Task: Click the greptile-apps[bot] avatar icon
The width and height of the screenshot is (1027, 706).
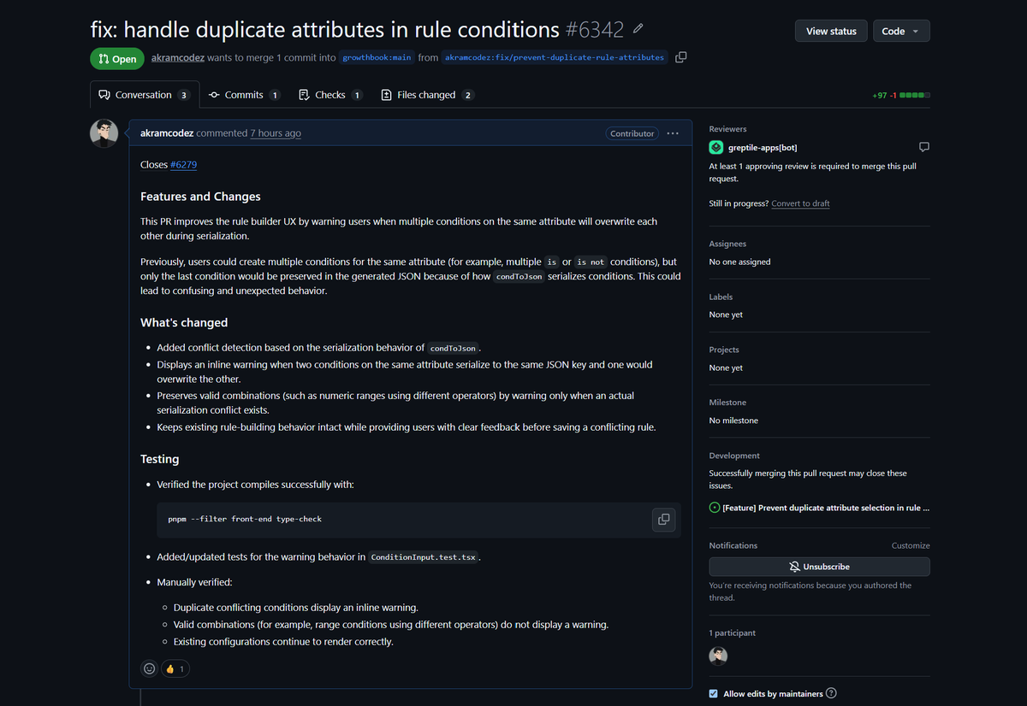Action: pos(716,147)
